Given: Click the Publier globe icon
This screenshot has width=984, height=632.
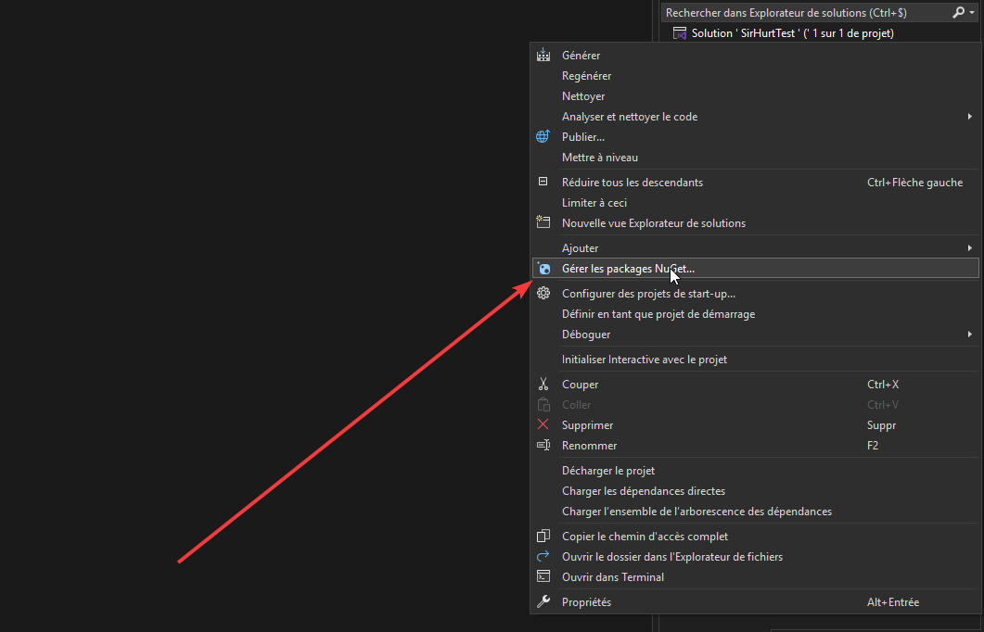Looking at the screenshot, I should 543,137.
